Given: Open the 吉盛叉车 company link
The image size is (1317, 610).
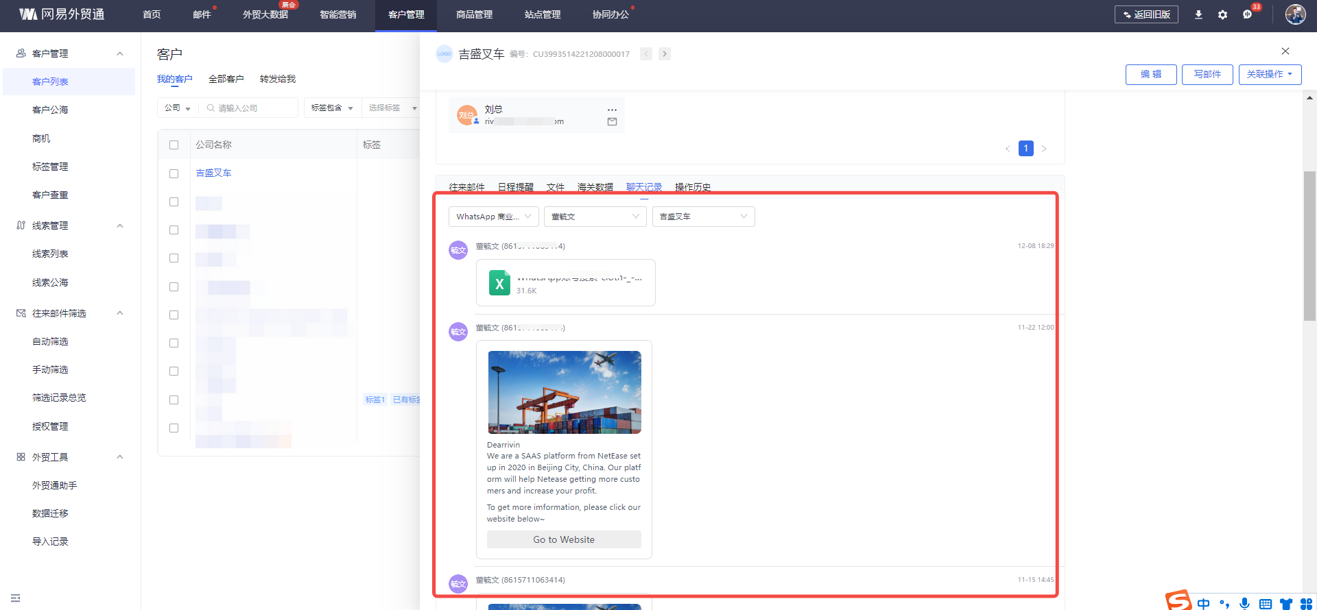Looking at the screenshot, I should point(213,173).
